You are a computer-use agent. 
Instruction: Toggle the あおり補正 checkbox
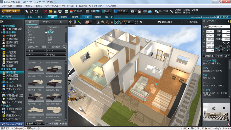tap(189, 22)
